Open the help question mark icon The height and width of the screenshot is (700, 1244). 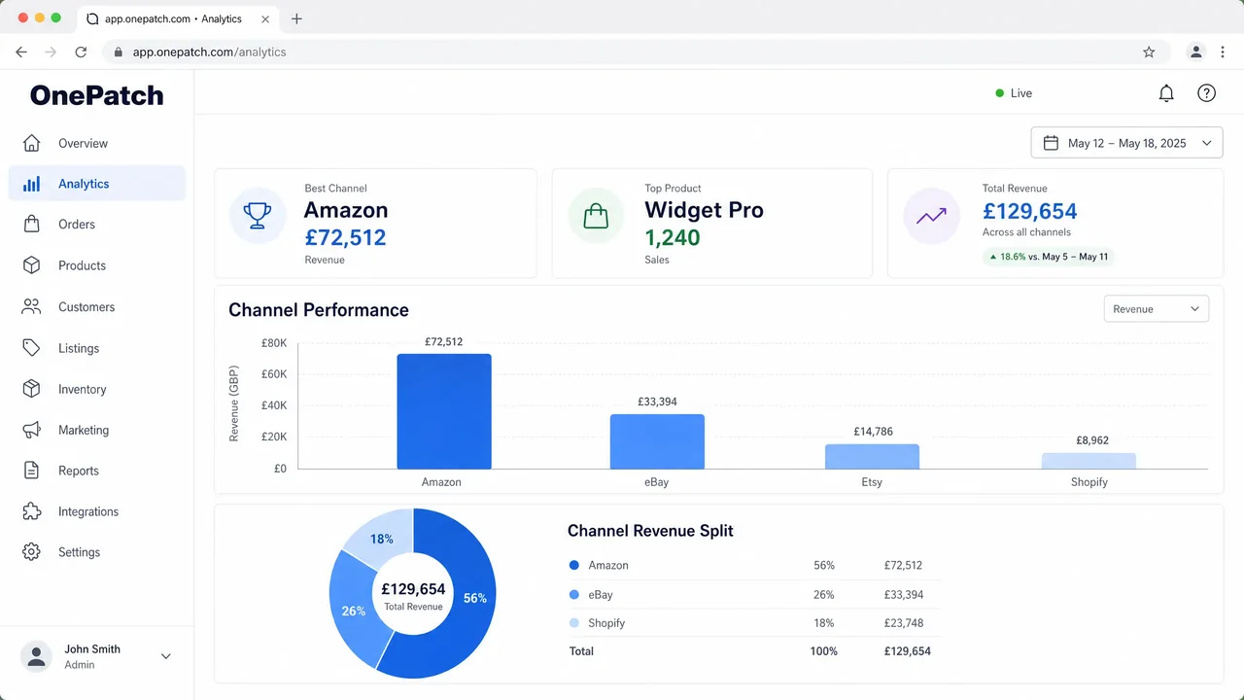pyautogui.click(x=1206, y=93)
